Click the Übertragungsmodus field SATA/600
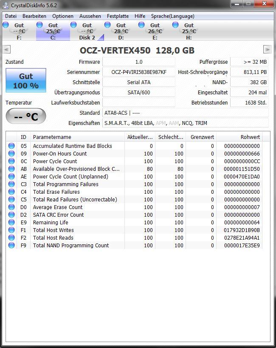The width and height of the screenshot is (276, 348). tap(139, 93)
